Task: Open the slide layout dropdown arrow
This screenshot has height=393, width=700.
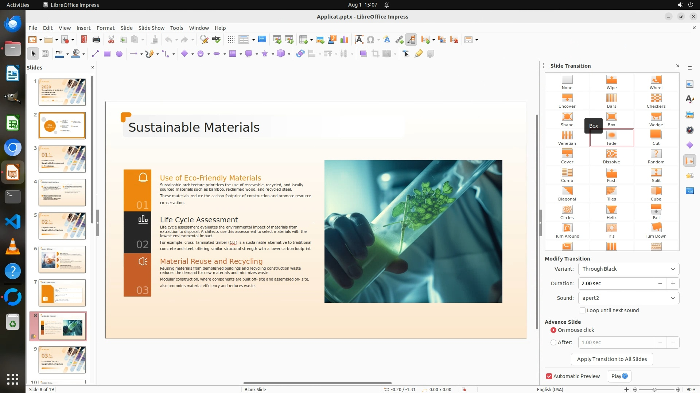Action: click(477, 40)
